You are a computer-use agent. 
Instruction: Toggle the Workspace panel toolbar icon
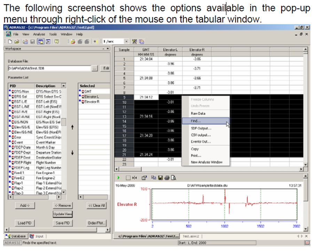click(41, 41)
